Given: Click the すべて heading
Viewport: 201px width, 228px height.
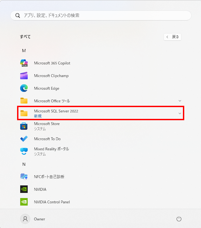Looking at the screenshot, I should click(x=25, y=37).
